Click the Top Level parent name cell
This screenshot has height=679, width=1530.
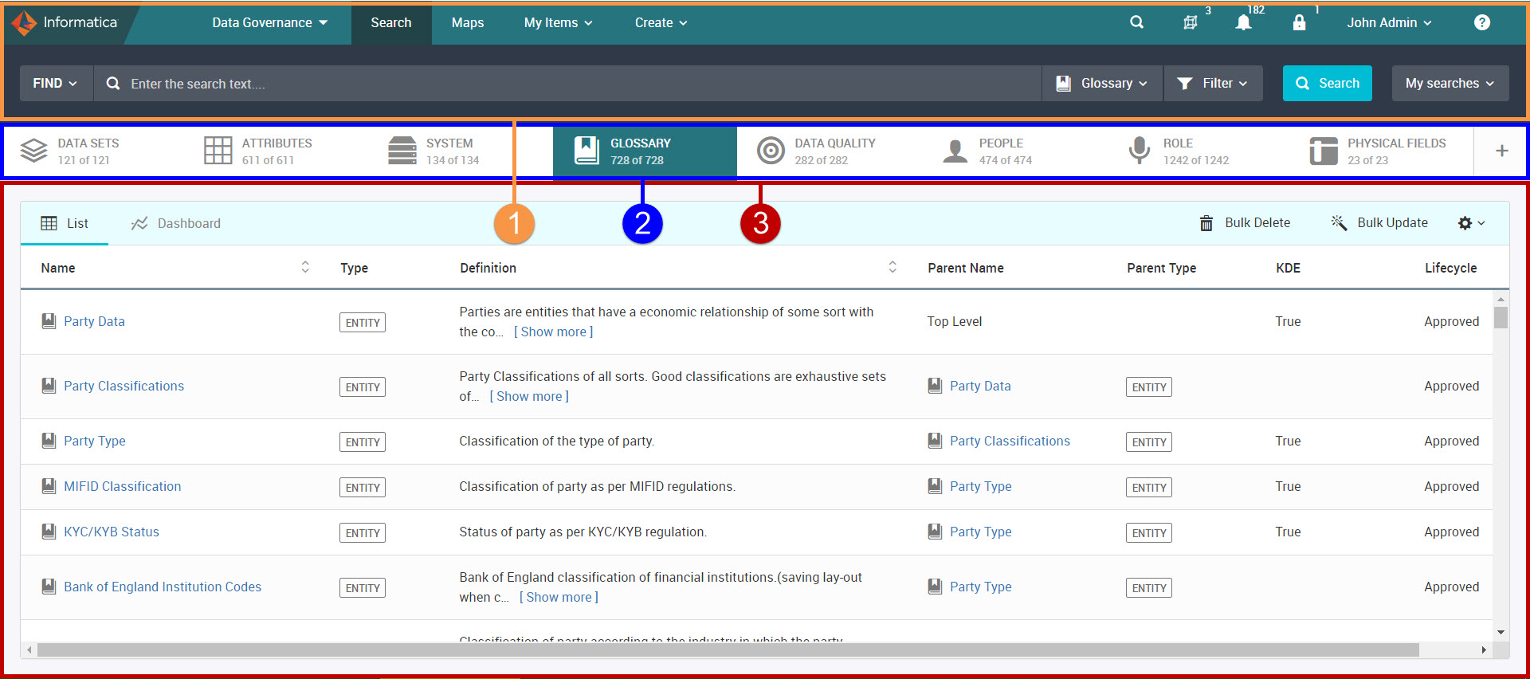[955, 321]
